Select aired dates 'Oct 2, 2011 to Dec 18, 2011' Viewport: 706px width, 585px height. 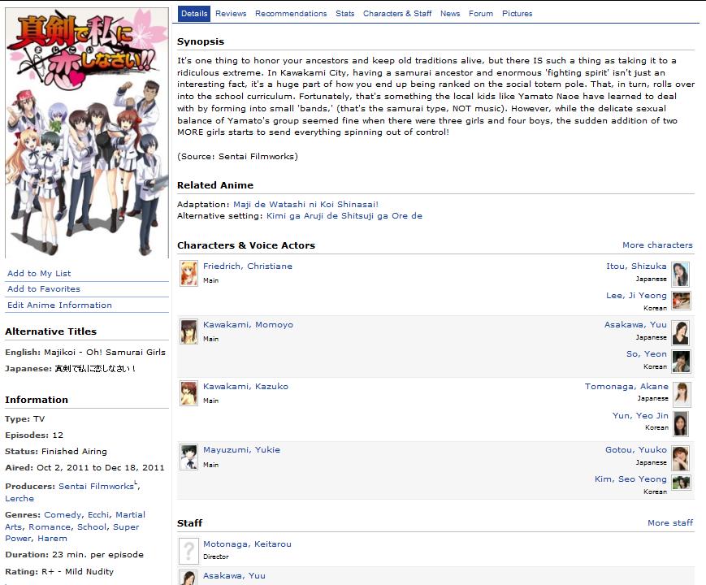[101, 467]
